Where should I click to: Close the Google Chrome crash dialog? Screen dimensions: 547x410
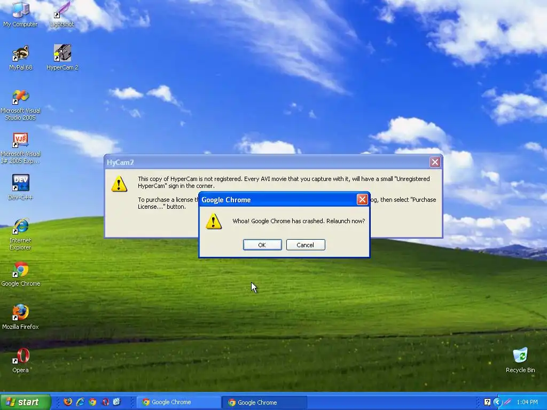(362, 200)
